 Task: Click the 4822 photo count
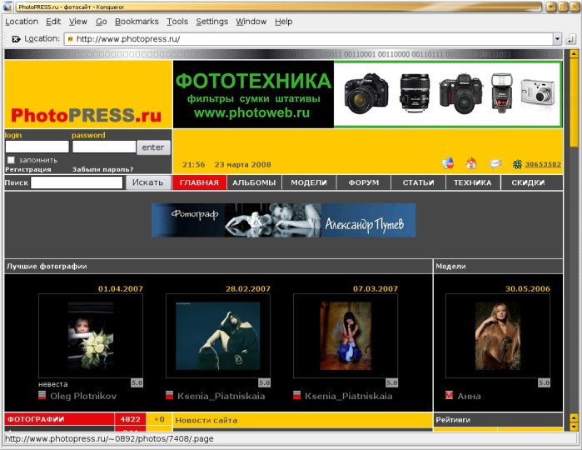point(130,419)
